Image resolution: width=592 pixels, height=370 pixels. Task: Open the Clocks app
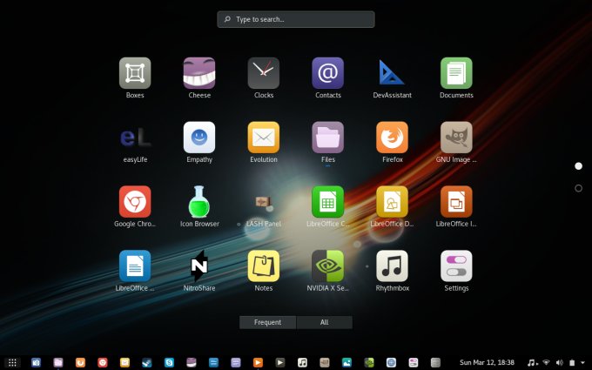(x=264, y=73)
